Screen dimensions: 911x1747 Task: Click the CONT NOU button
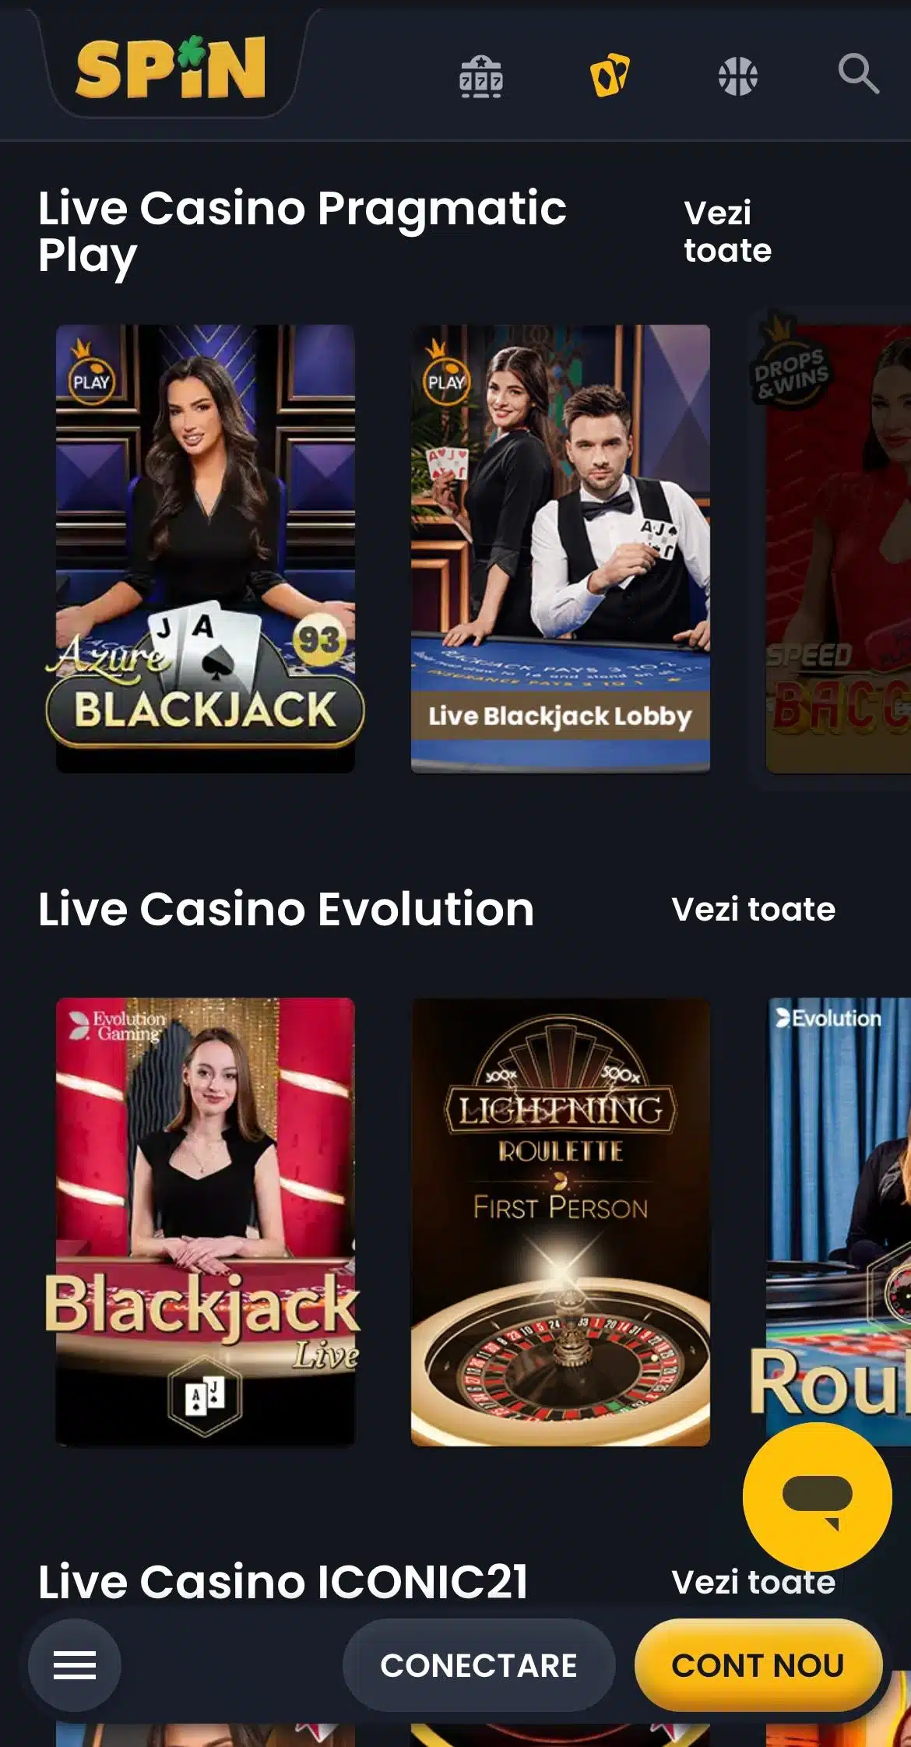click(x=758, y=1665)
